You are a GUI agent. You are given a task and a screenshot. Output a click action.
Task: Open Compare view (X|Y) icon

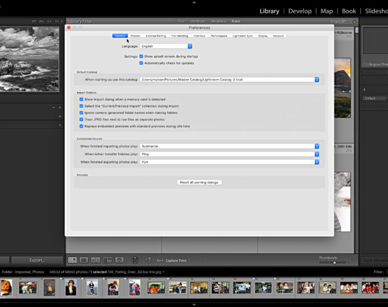tap(95, 260)
